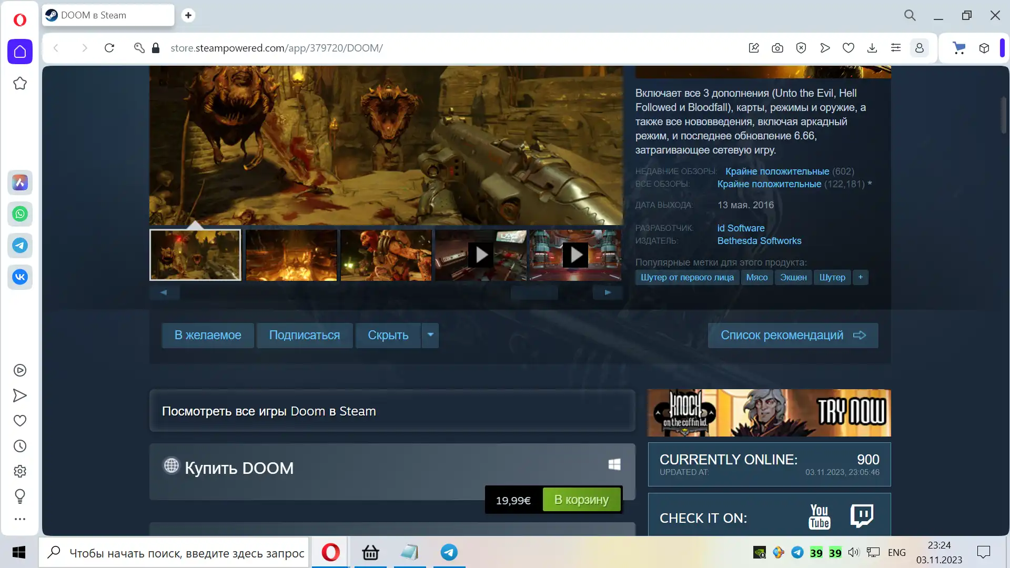The height and width of the screenshot is (568, 1010).
Task: Open browsing history clock icon
Action: tap(20, 446)
